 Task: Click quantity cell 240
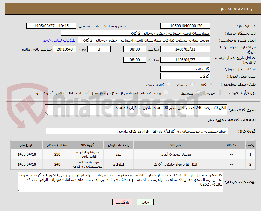point(57,164)
